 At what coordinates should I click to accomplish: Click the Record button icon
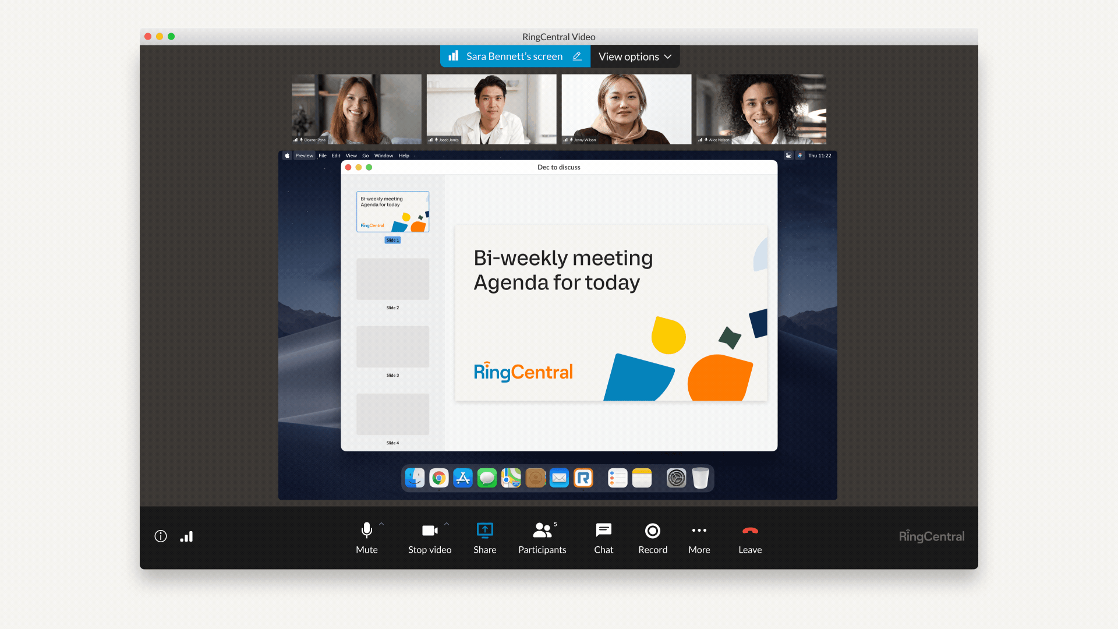tap(652, 531)
